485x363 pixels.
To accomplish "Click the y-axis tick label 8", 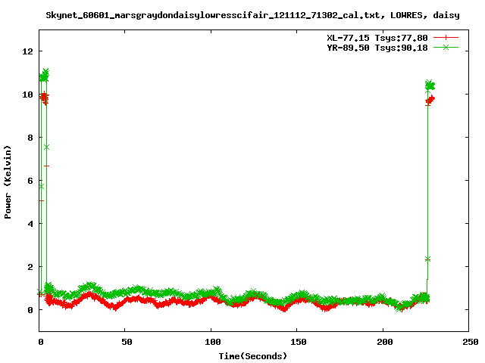I will coord(30,138).
